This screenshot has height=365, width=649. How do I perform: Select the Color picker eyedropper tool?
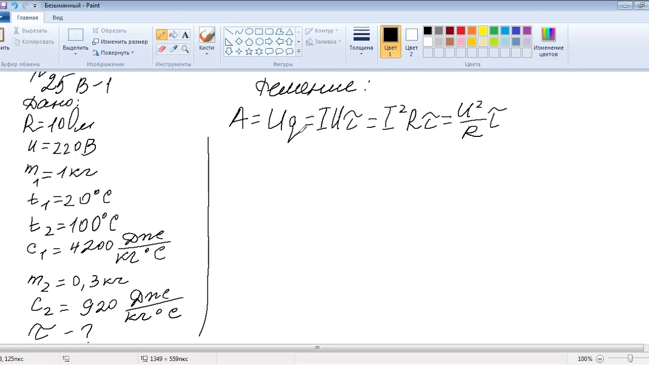(173, 49)
